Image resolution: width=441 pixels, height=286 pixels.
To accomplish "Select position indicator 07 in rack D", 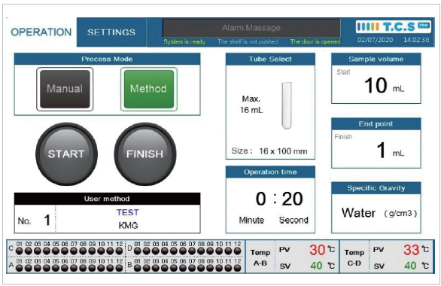I will pyautogui.click(x=192, y=251).
